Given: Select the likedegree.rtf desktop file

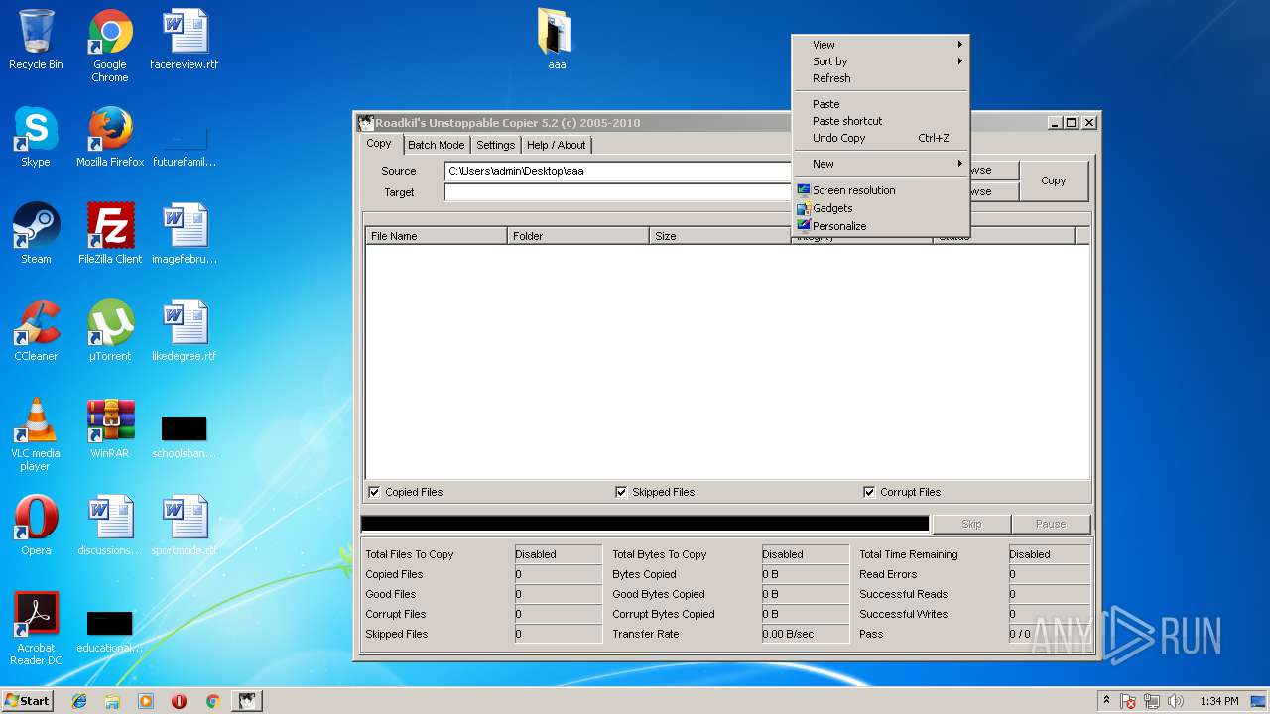Looking at the screenshot, I should tap(185, 331).
